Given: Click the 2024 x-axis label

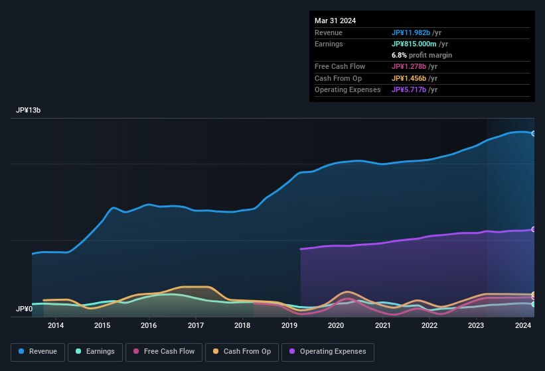Looking at the screenshot, I should pyautogui.click(x=522, y=325).
